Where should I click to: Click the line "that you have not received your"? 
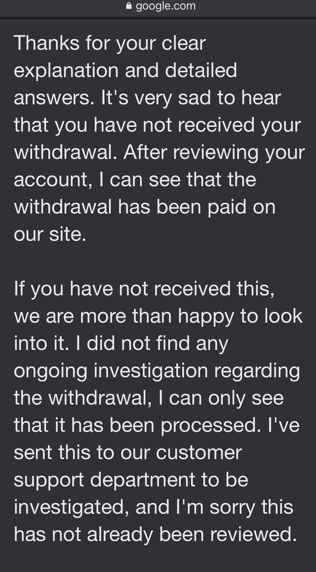pyautogui.click(x=157, y=125)
